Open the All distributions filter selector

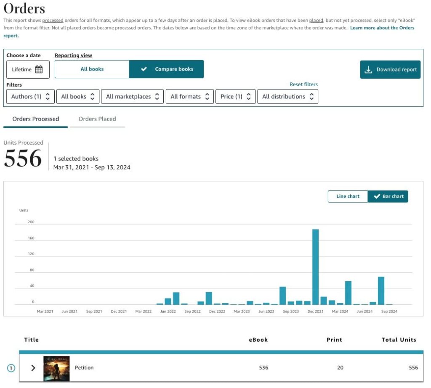[x=288, y=96]
